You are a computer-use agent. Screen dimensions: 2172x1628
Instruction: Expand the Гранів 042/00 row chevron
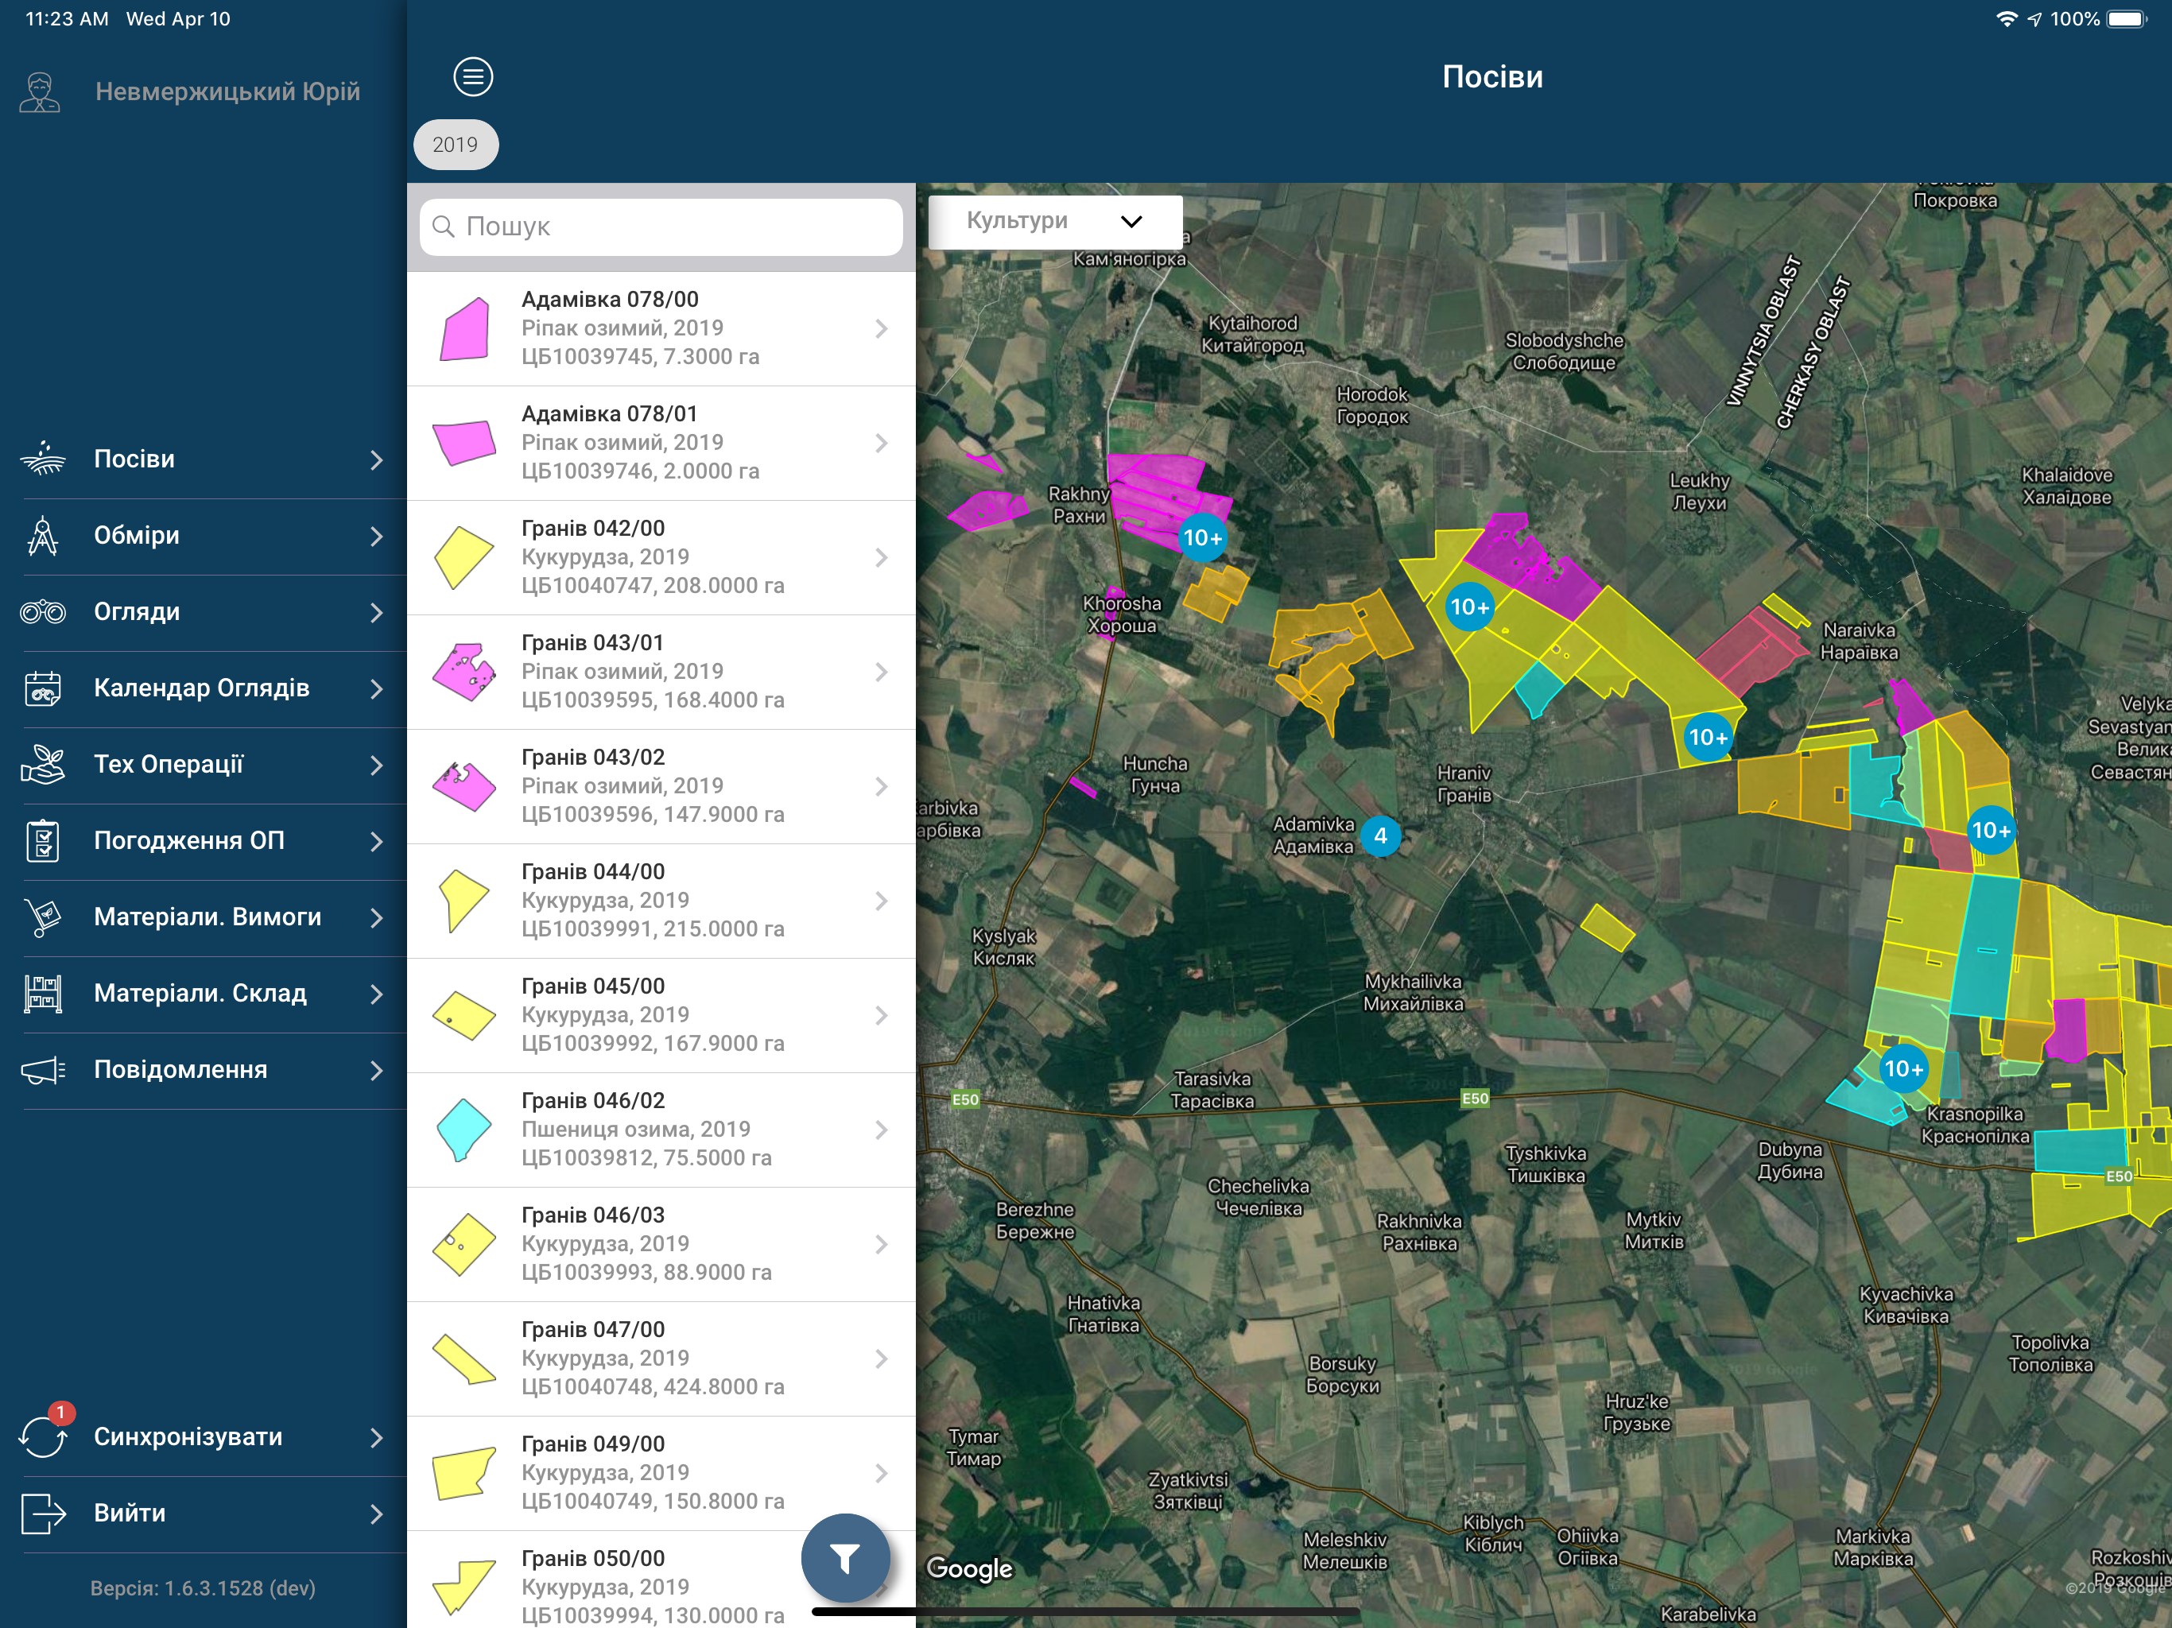881,558
